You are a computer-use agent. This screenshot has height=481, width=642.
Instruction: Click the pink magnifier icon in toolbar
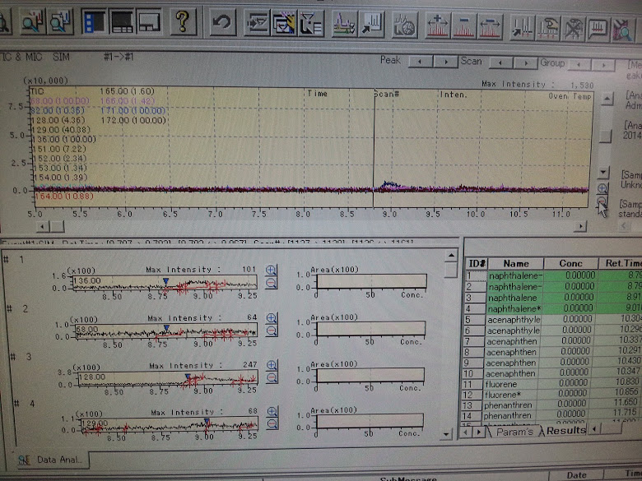pyautogui.click(x=623, y=30)
